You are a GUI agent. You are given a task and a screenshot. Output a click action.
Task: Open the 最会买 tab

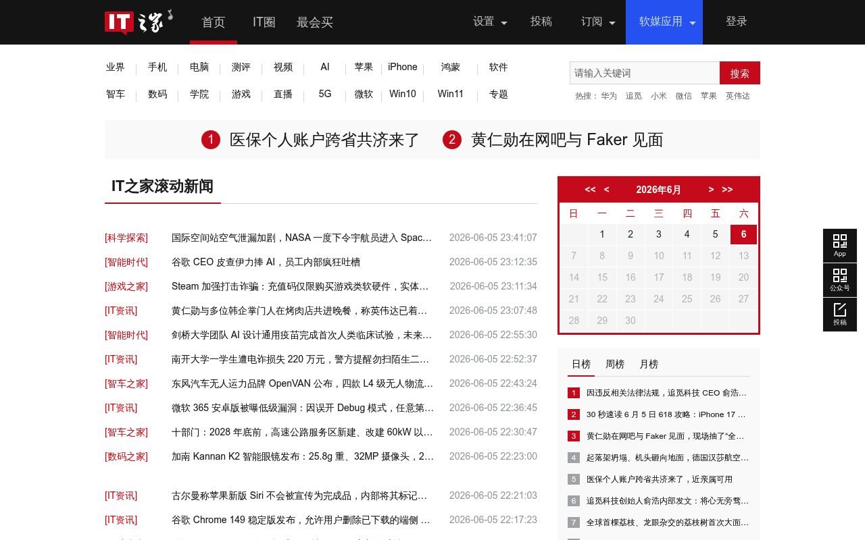pyautogui.click(x=315, y=22)
